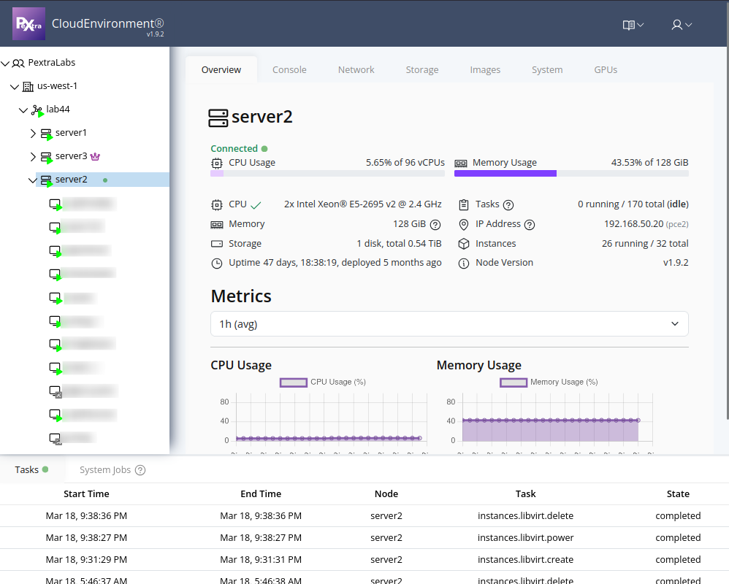Open the 1h (avg) metrics dropdown
729x584 pixels.
tap(449, 324)
